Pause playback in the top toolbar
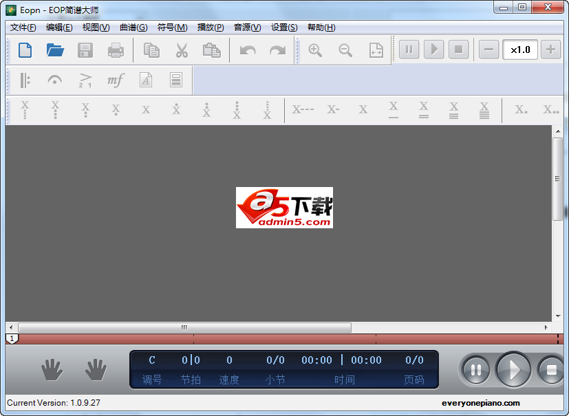The width and height of the screenshot is (569, 416). 409,50
